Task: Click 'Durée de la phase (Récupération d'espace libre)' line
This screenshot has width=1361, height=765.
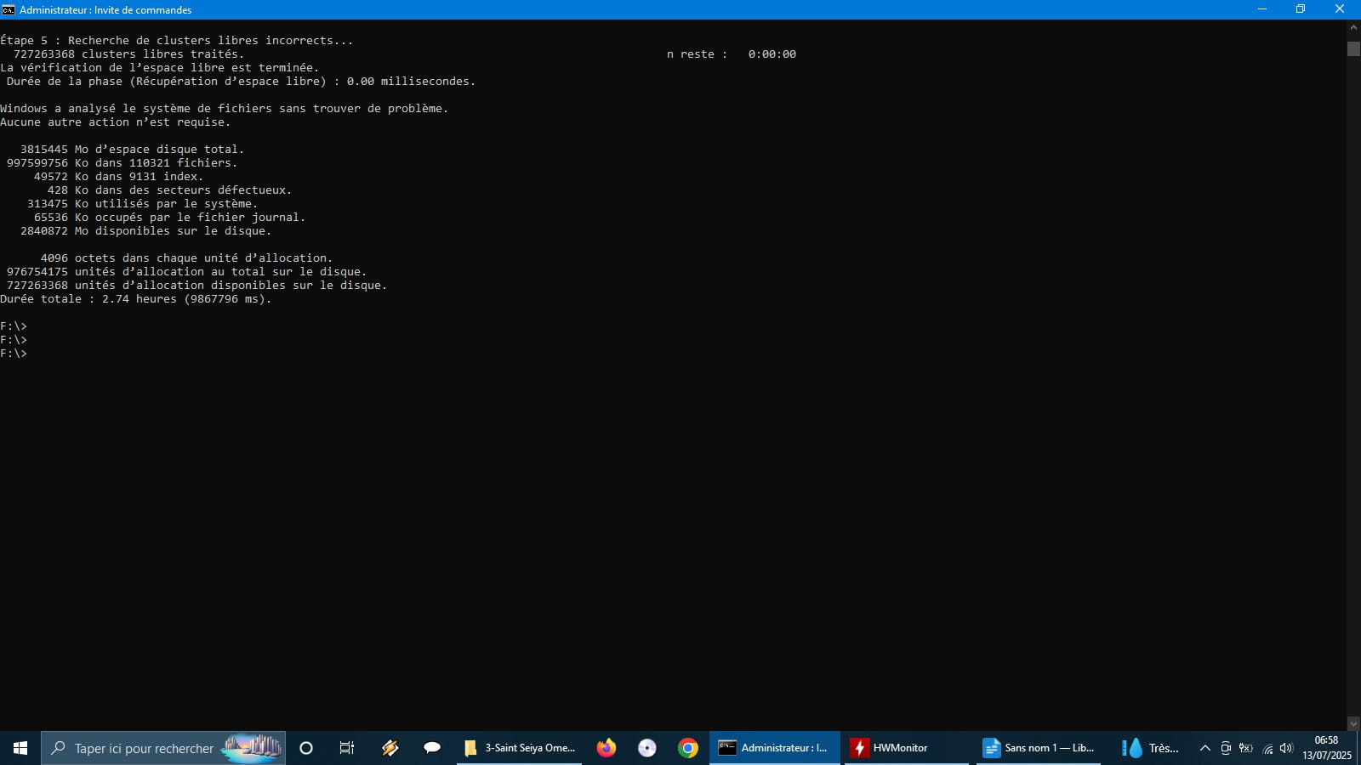Action: click(241, 82)
